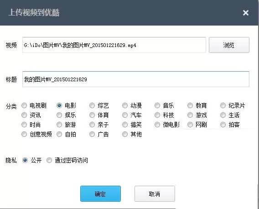Focus the 标题 title input field
Image resolution: width=259 pixels, height=209 pixels.
click(x=136, y=79)
